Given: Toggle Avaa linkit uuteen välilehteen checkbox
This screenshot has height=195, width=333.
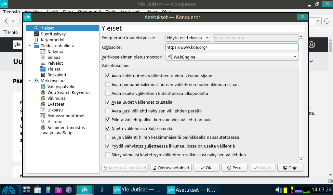Looking at the screenshot, I should 108,76.
